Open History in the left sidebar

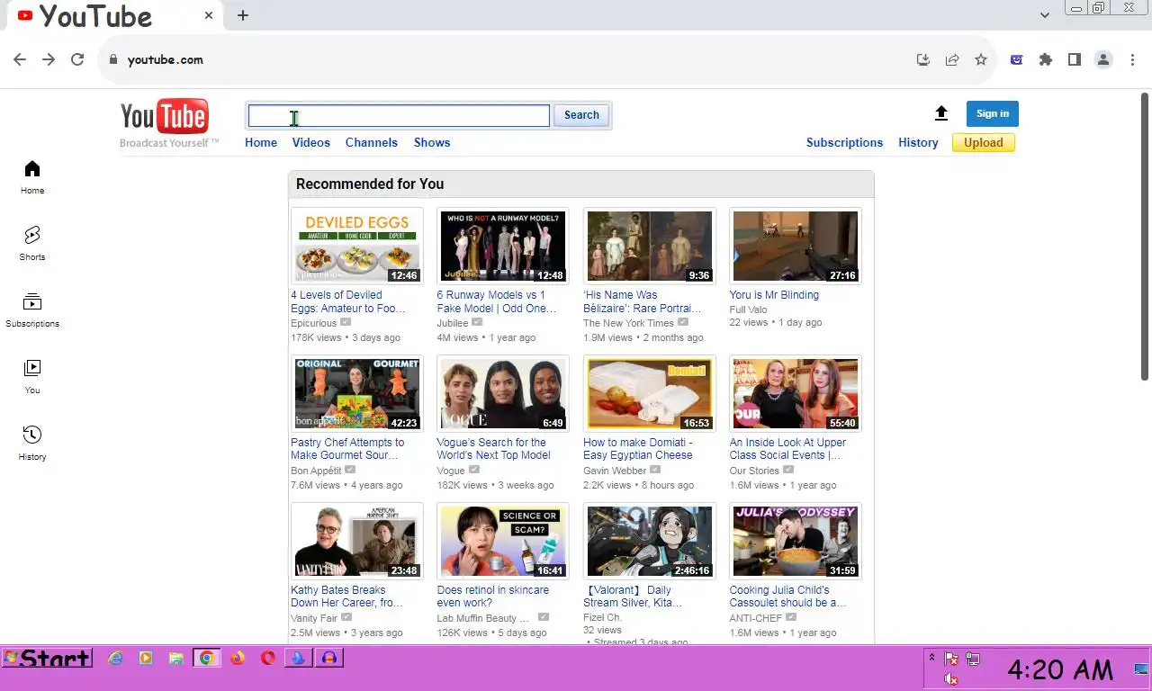(x=32, y=444)
